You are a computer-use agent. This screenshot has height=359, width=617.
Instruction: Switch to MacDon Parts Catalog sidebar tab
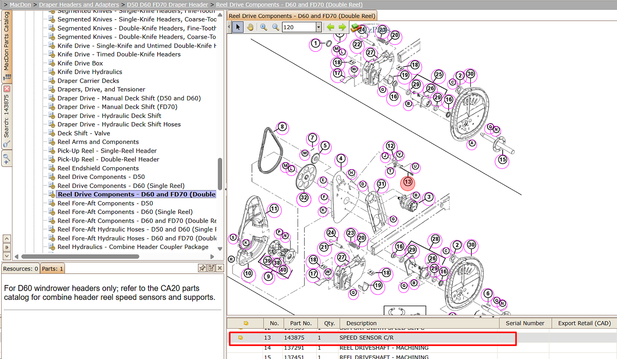[x=7, y=46]
